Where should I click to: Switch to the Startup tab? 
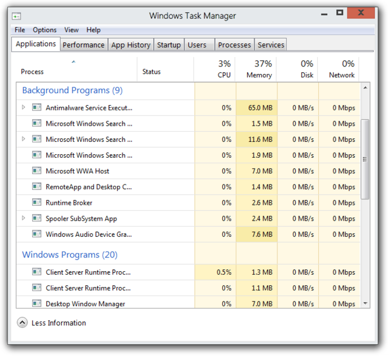point(169,45)
